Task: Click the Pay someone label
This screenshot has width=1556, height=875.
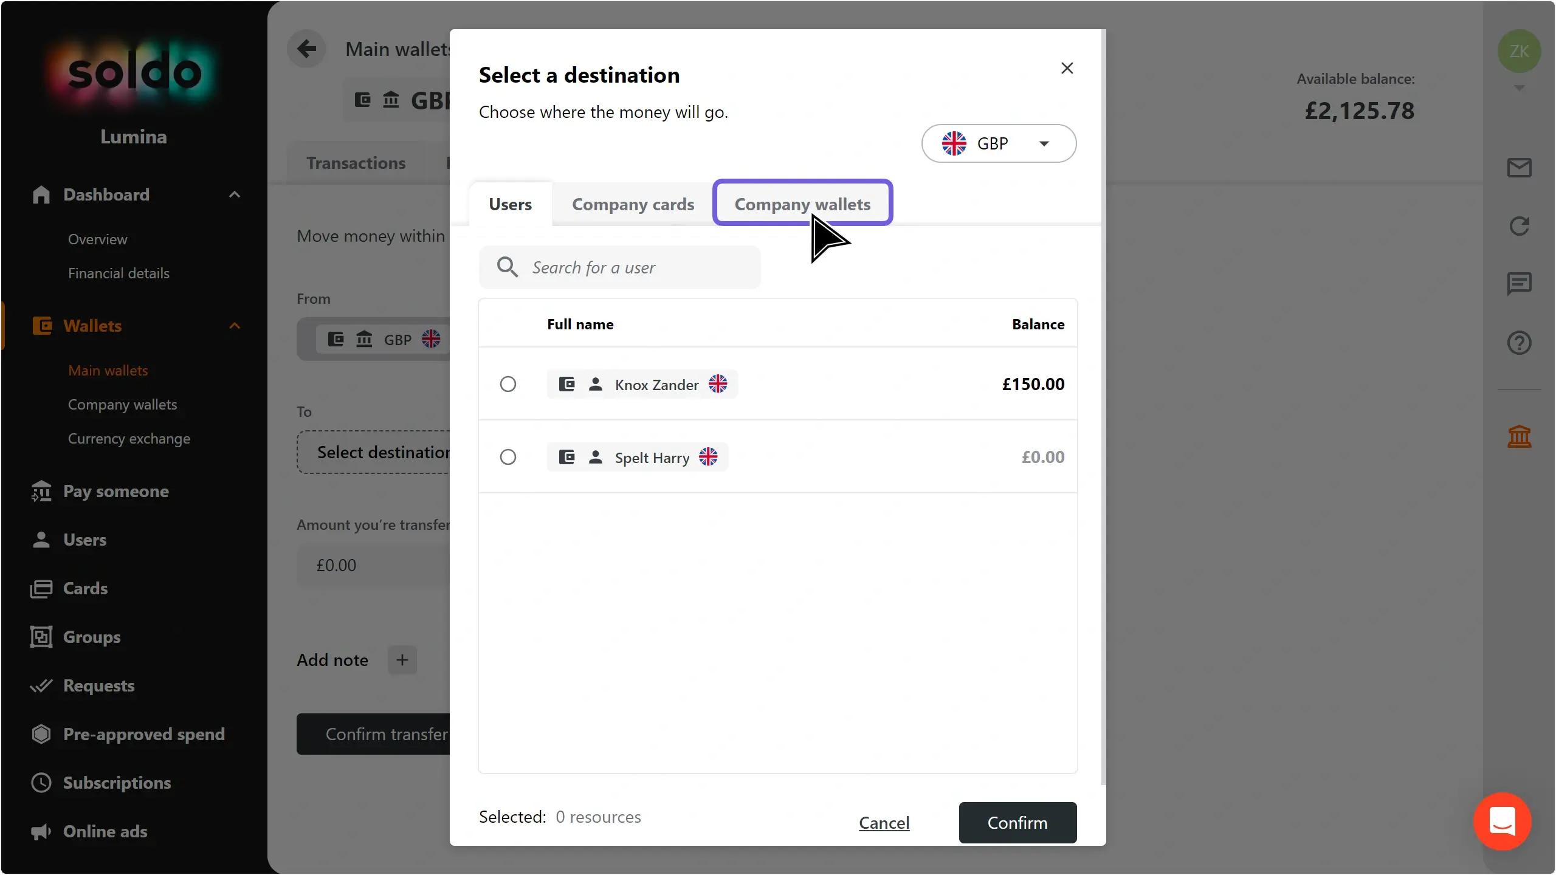Action: [116, 491]
